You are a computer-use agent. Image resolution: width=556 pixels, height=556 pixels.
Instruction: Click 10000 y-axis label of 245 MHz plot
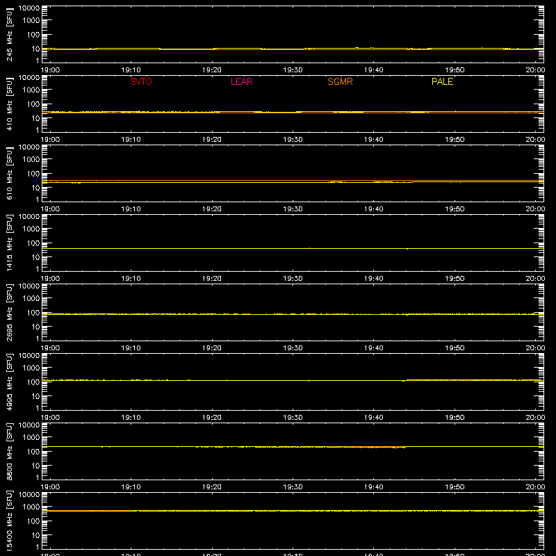pyautogui.click(x=29, y=8)
